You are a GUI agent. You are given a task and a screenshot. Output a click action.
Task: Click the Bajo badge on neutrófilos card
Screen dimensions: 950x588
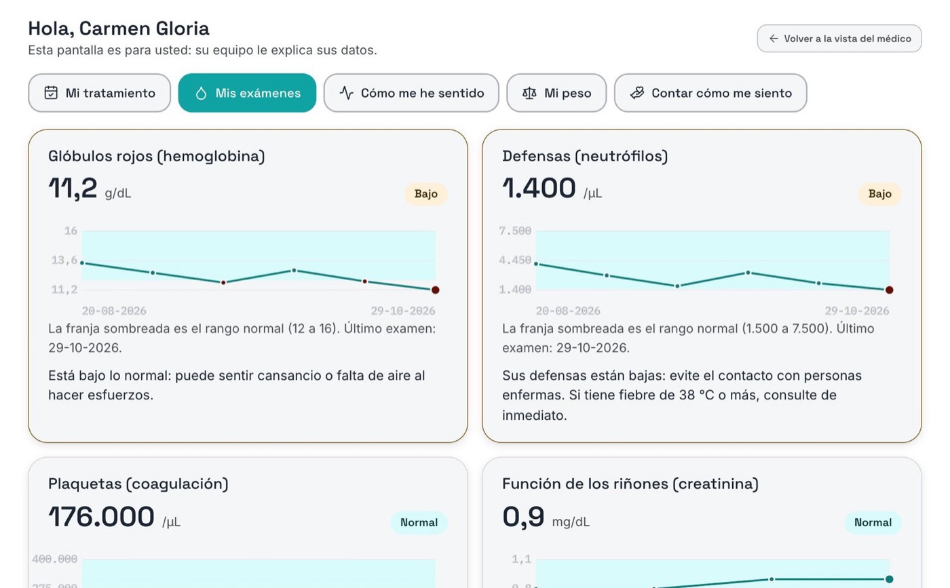click(x=879, y=194)
